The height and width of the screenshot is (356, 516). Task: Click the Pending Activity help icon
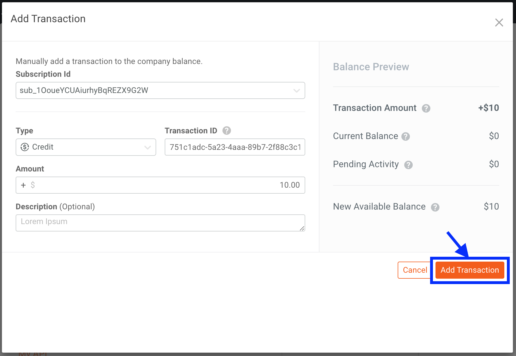click(409, 165)
